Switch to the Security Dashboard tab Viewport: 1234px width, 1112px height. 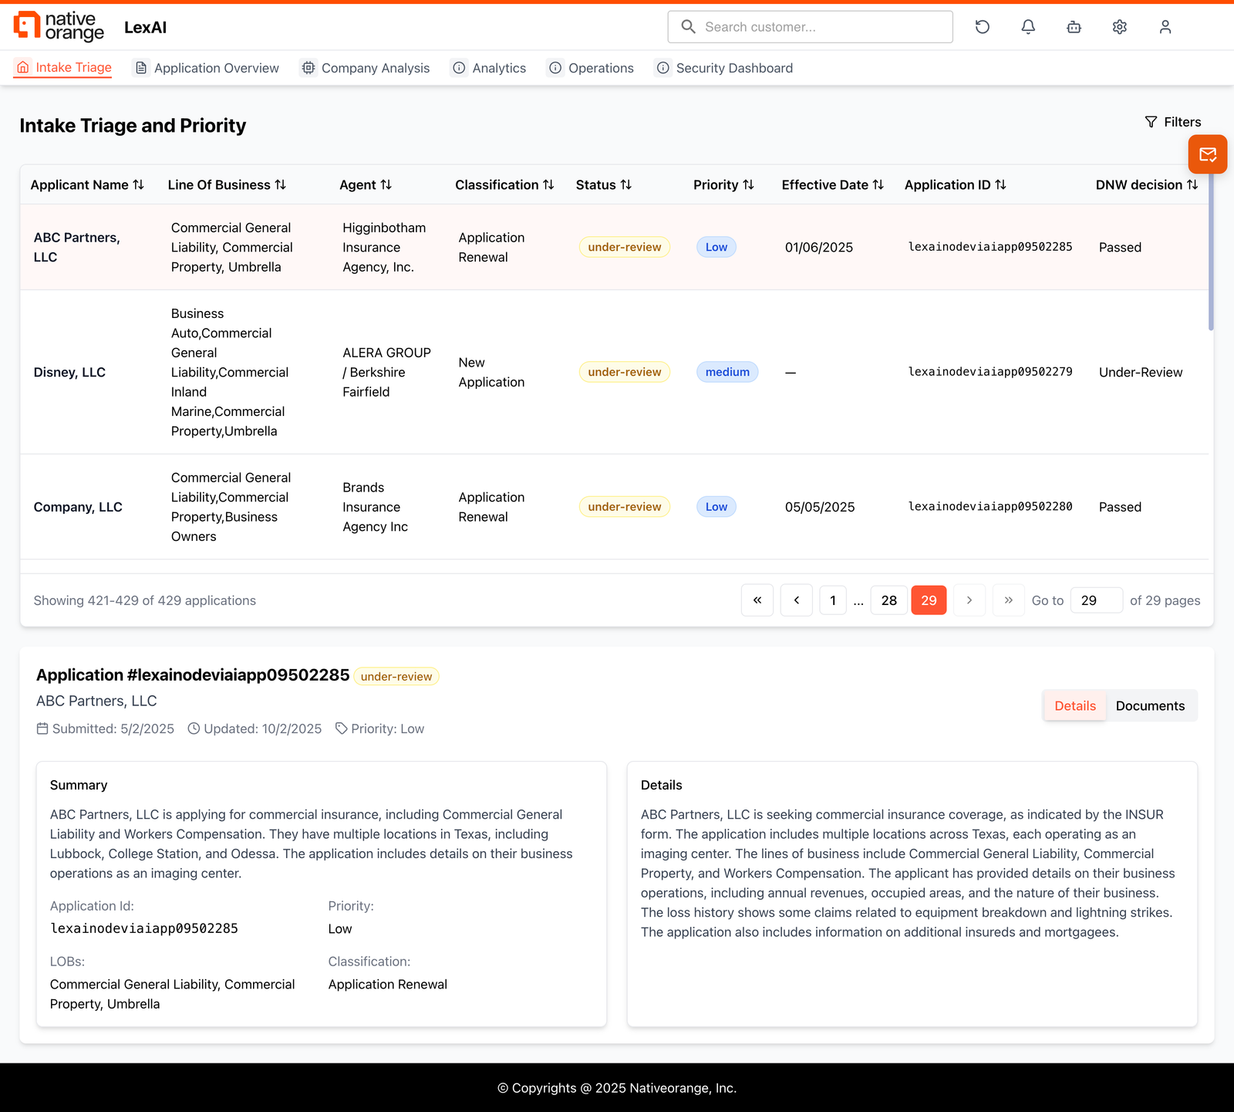[x=723, y=68]
